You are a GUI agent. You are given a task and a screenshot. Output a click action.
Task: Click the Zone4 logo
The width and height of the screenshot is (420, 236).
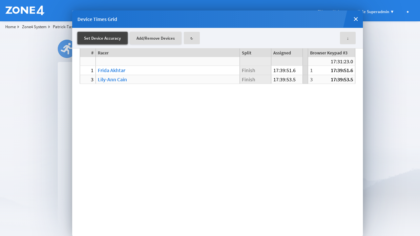[x=25, y=10]
